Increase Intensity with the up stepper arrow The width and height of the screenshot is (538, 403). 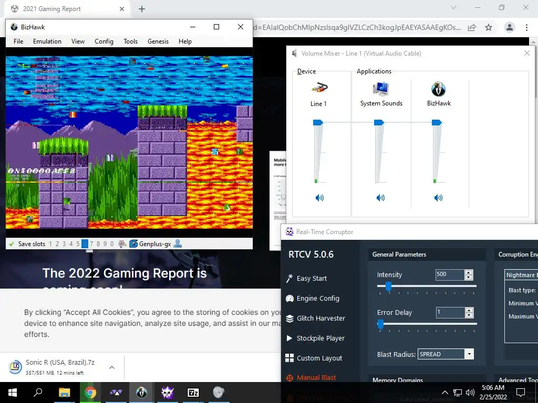coord(469,272)
